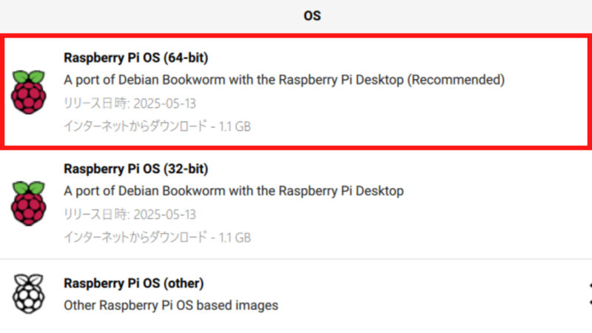The image size is (592, 333).
Task: Click the separator line above Raspberry Pi OS (other)
Action: click(x=296, y=259)
